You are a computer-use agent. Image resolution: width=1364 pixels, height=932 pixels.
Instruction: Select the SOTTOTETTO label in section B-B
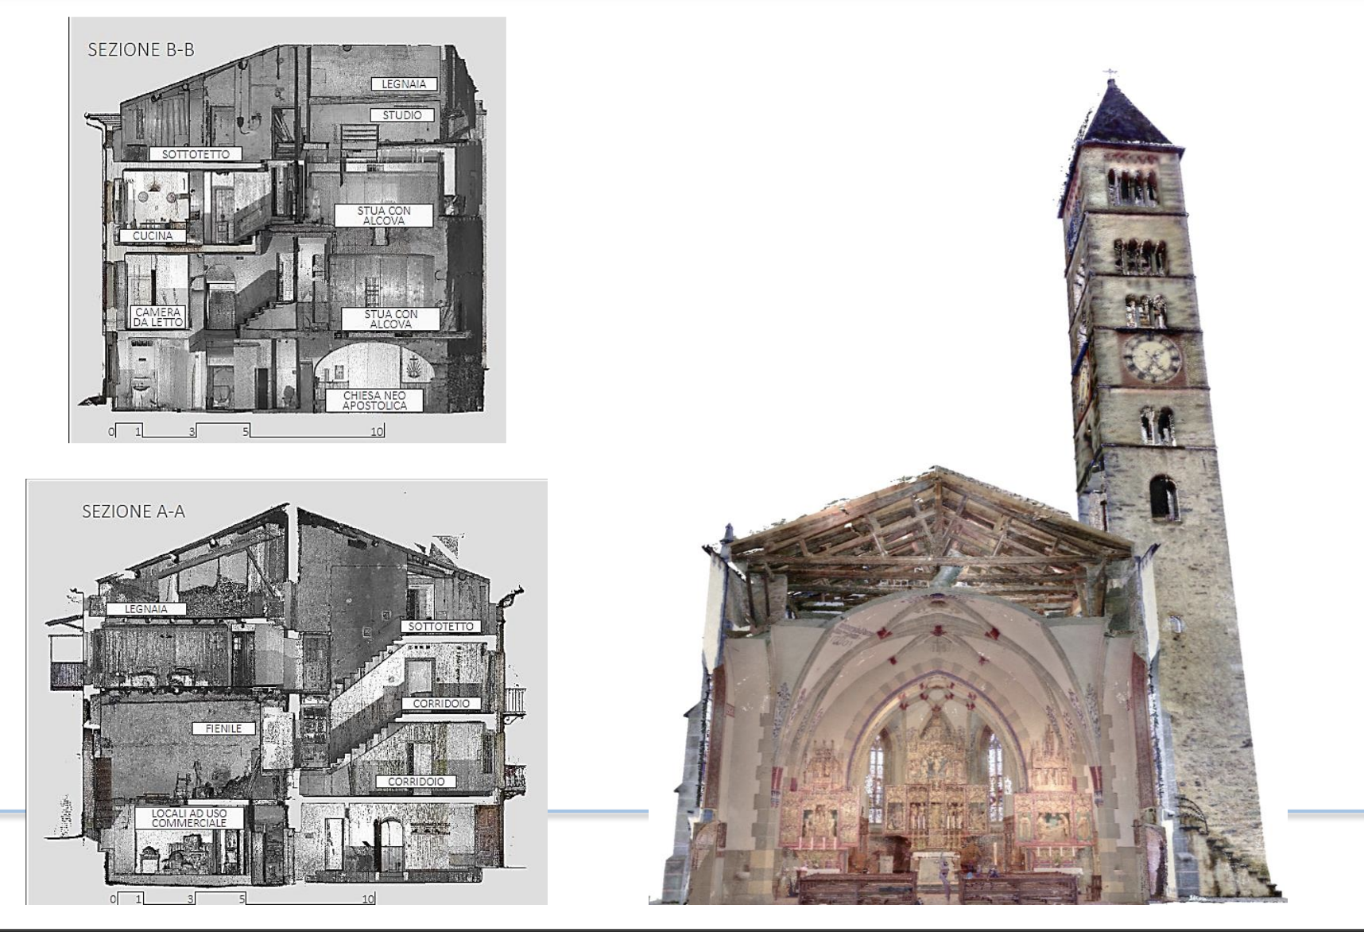pyautogui.click(x=196, y=154)
